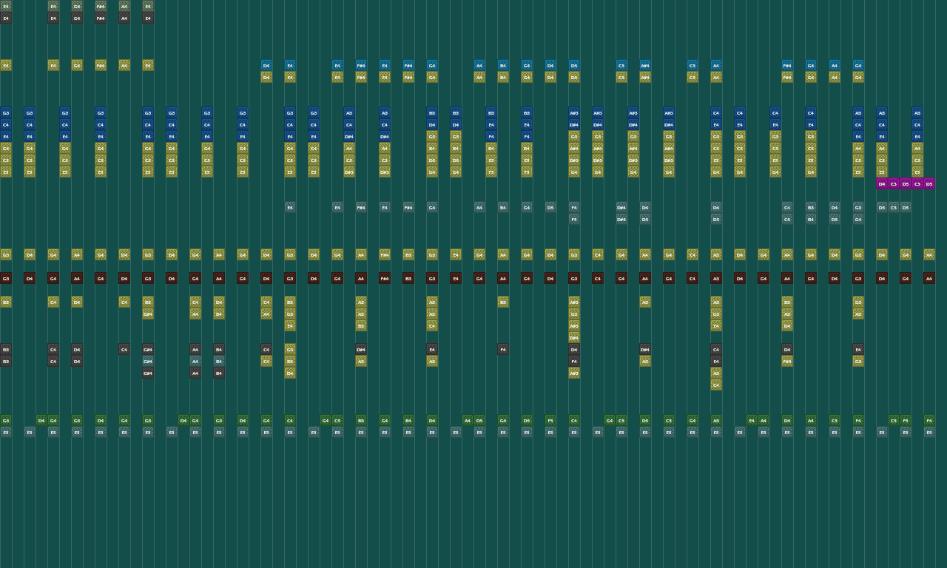The width and height of the screenshot is (947, 568).
Task: Click the light-blue B4 note
Action: [x=503, y=65]
